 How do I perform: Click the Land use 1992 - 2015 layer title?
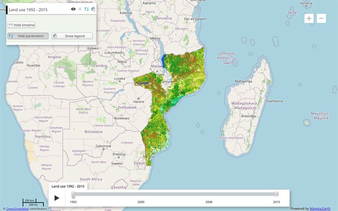point(28,10)
